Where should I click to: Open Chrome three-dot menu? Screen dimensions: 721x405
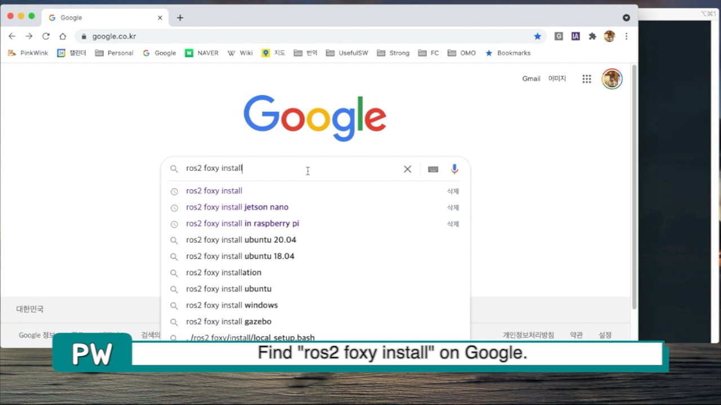626,36
